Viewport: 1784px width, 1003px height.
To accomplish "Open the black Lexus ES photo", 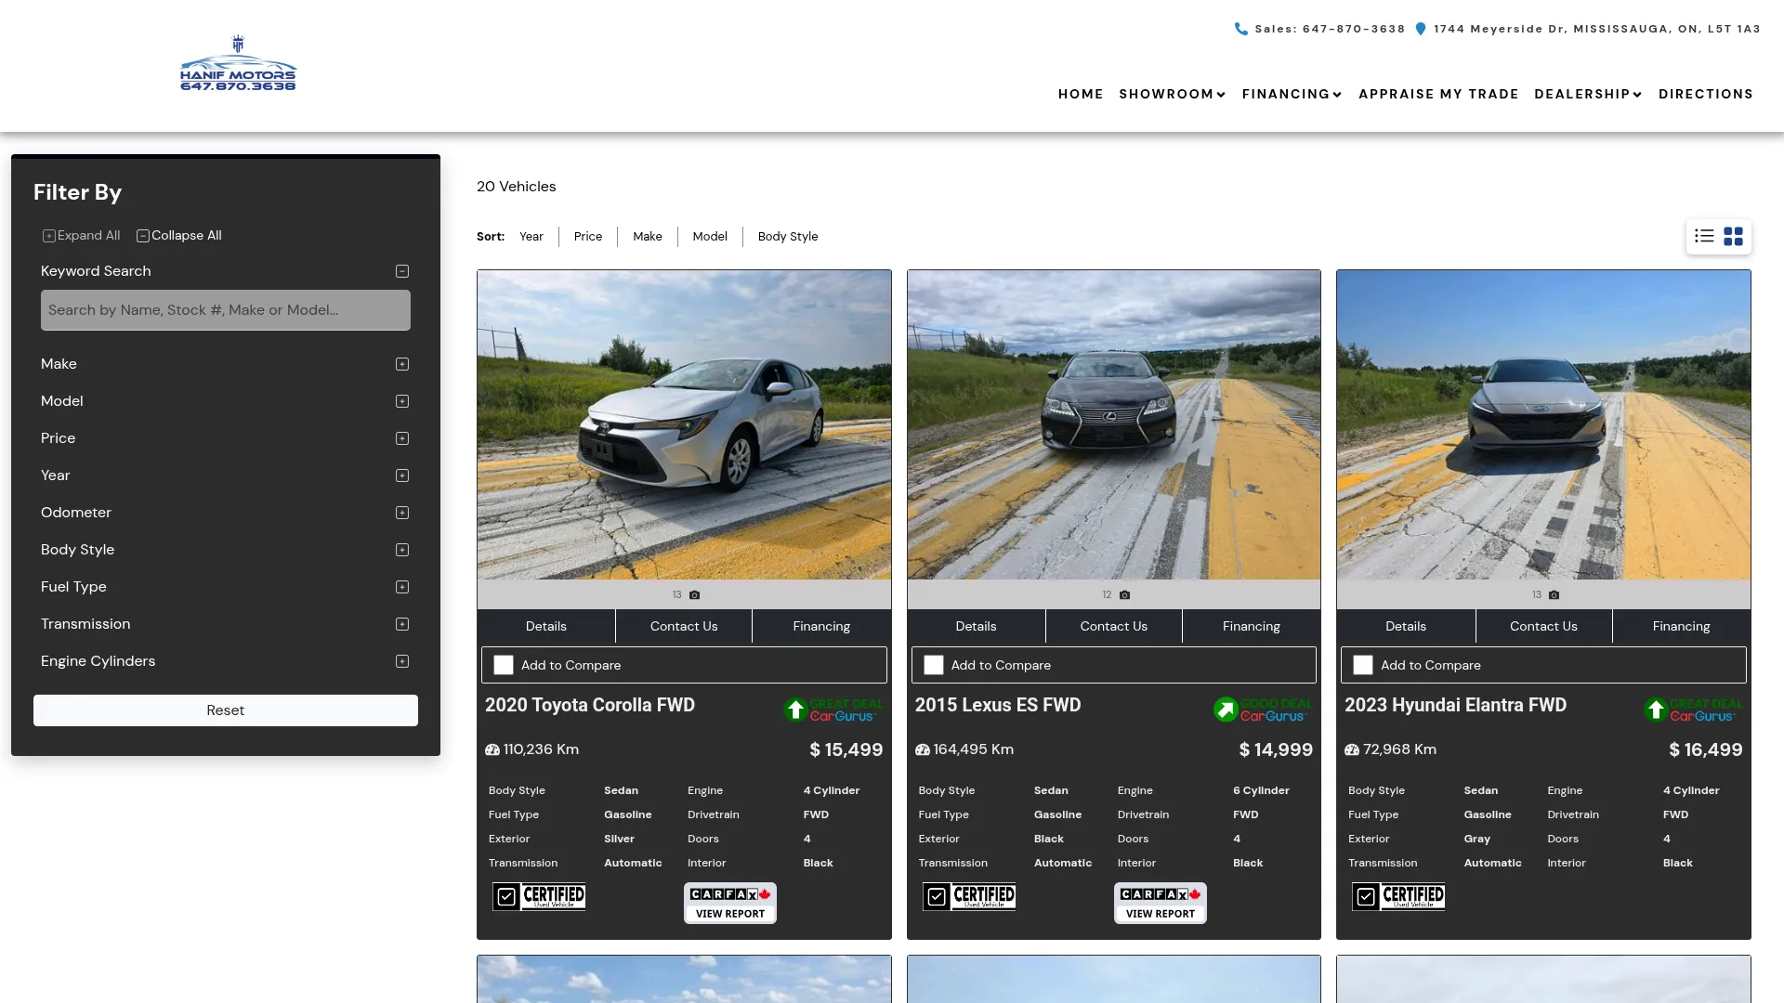I will 1114,425.
